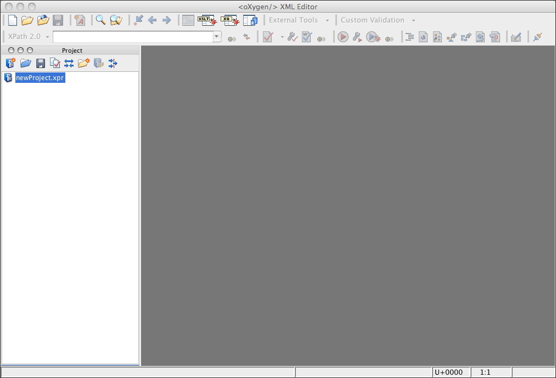Click the Last Modification diagonal arrow icon
Viewport: 556px width, 378px height.
(138, 20)
